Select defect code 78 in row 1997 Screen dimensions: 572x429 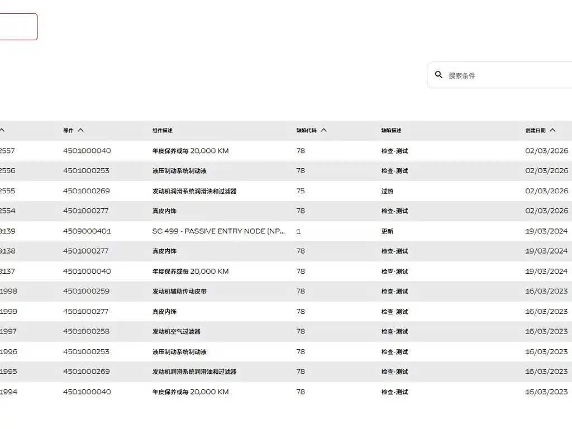point(301,332)
